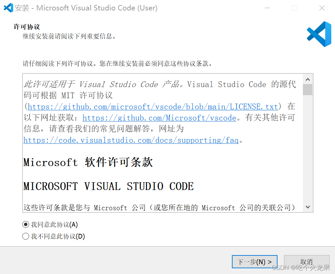The image size is (335, 274).
Task: Click the installer window title text
Action: pyautogui.click(x=86, y=8)
